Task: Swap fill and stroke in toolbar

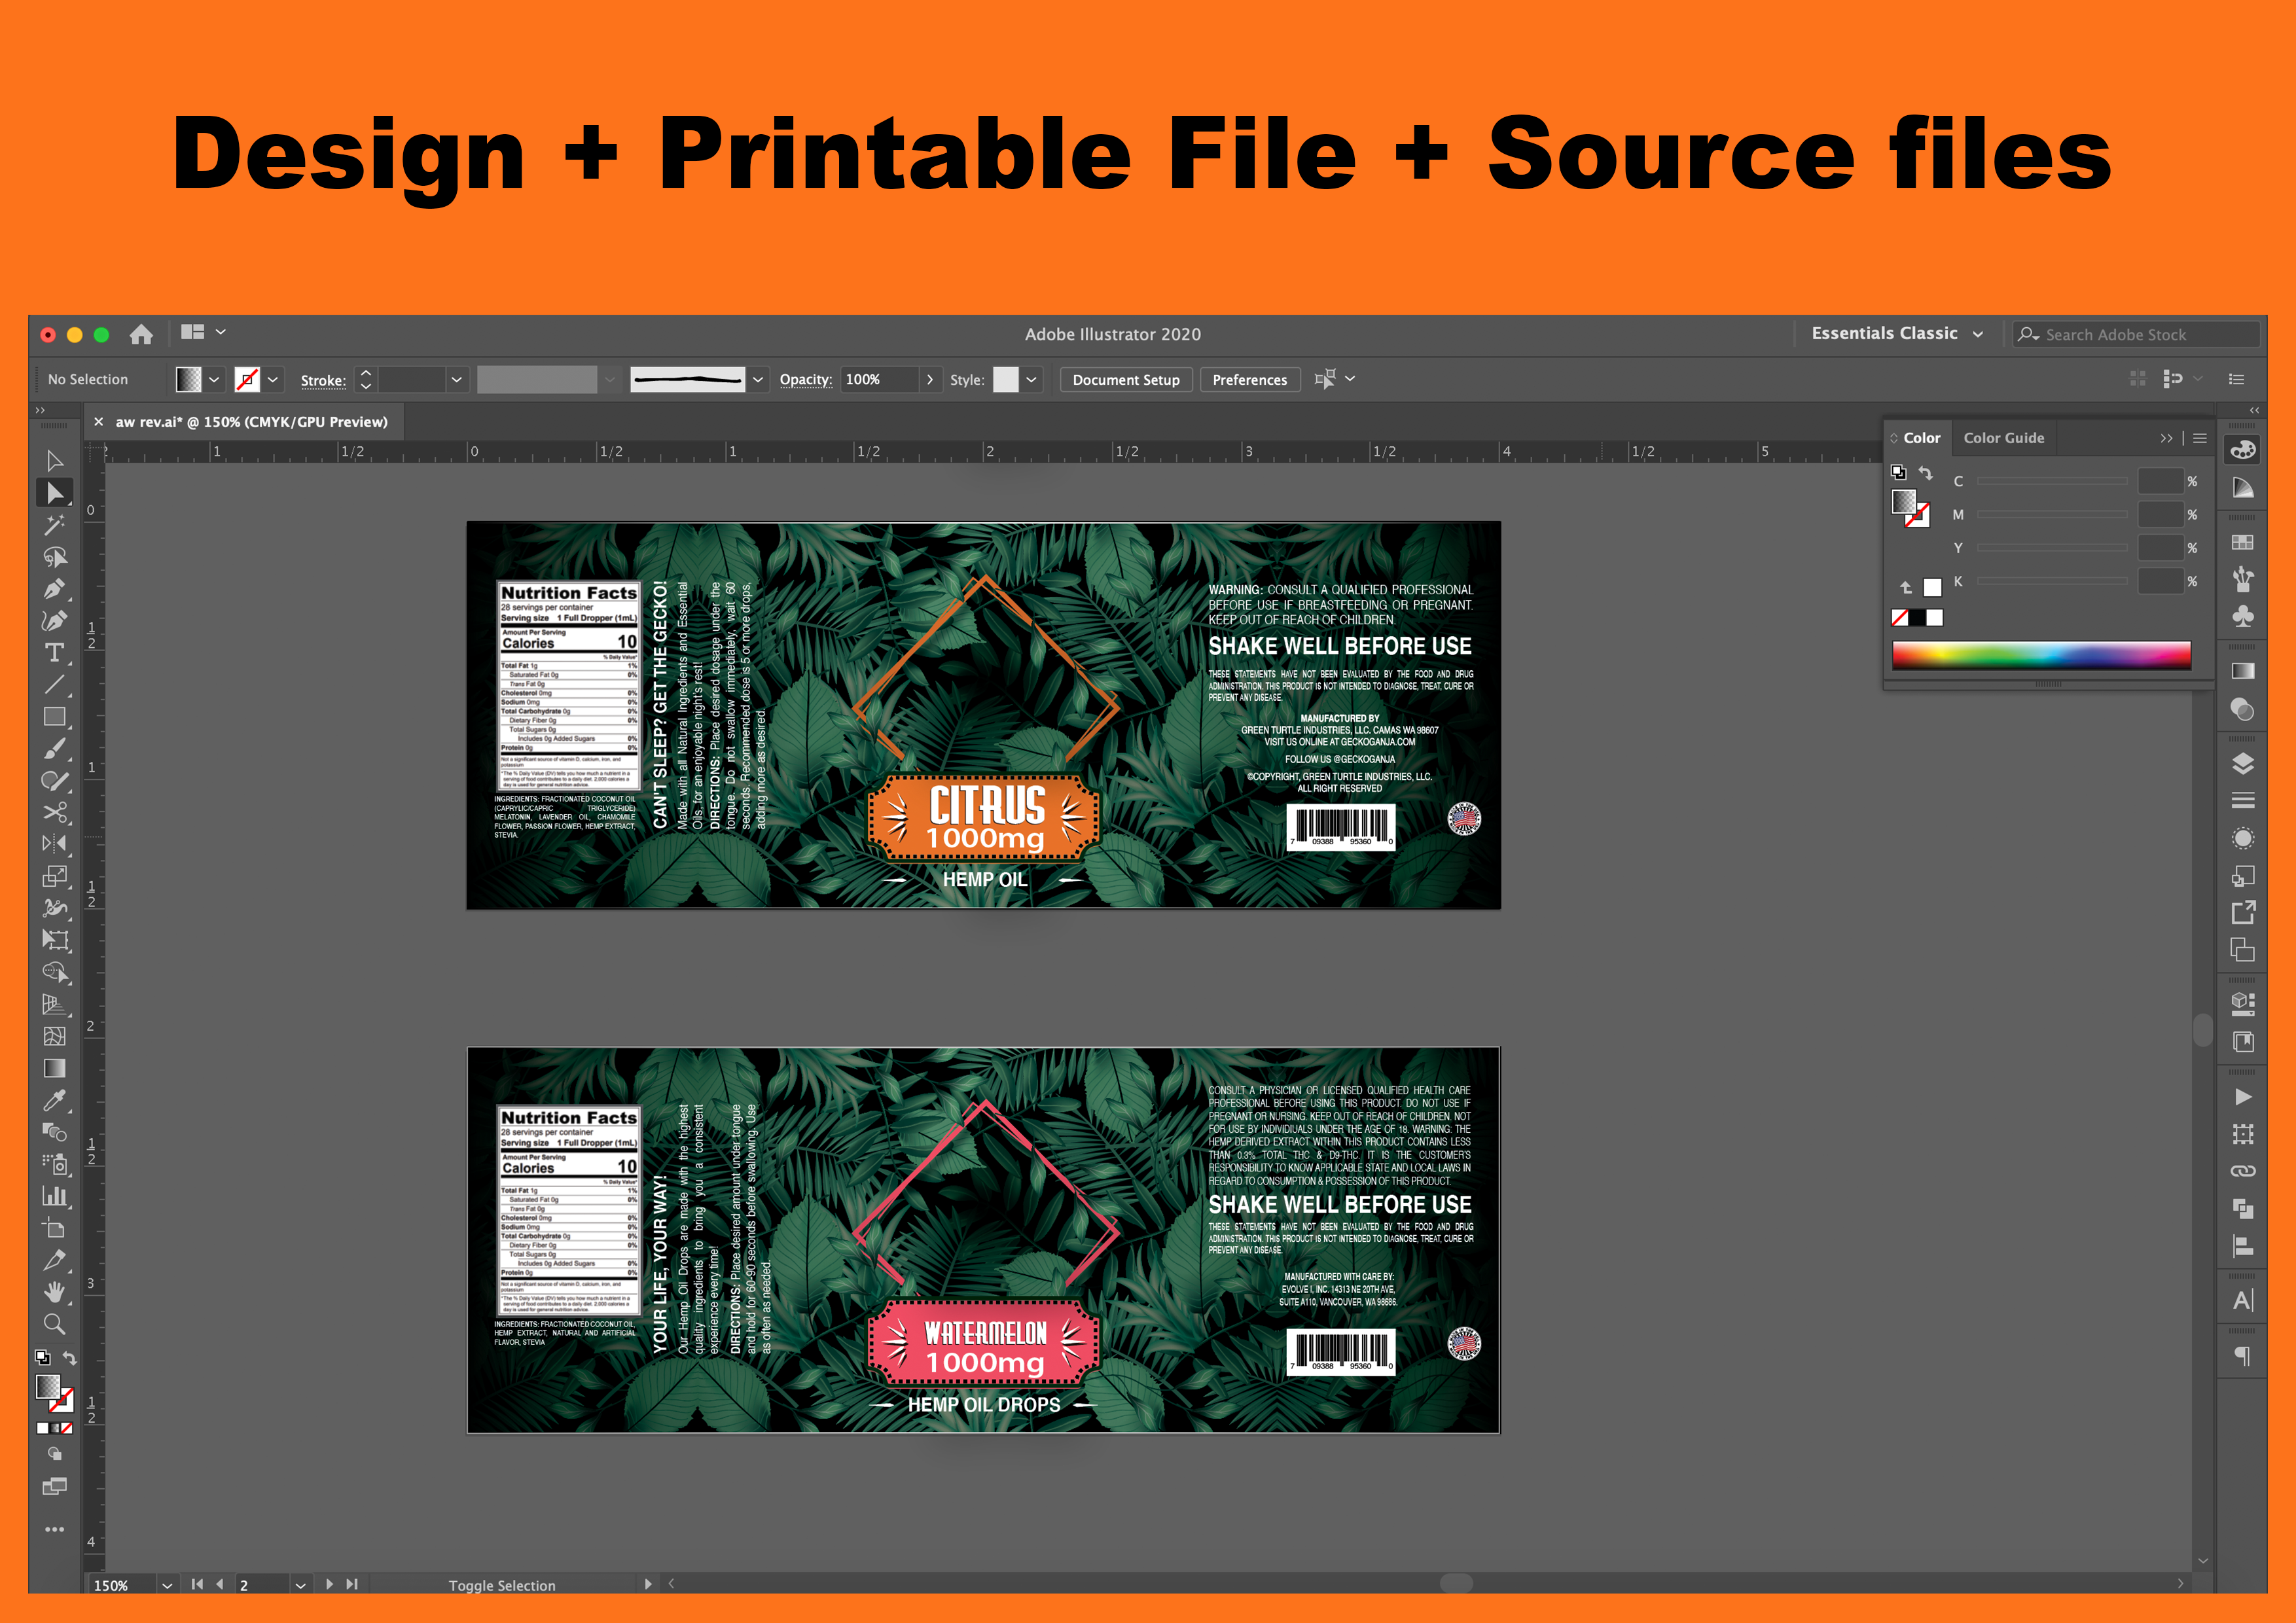Action: [x=69, y=1358]
